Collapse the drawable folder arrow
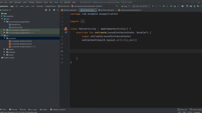202x113 pixels. [4, 38]
